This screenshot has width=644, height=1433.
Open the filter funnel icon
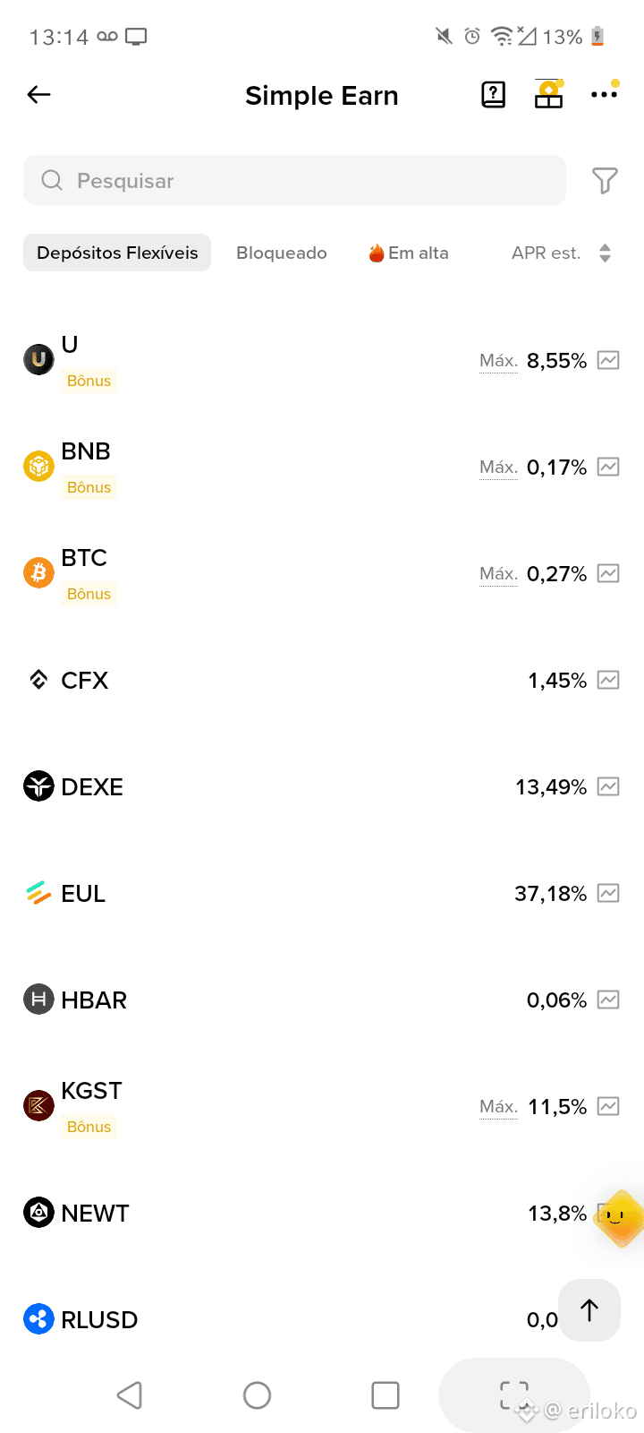tap(605, 181)
